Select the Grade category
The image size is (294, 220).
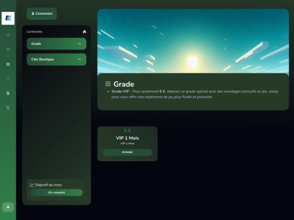click(57, 44)
